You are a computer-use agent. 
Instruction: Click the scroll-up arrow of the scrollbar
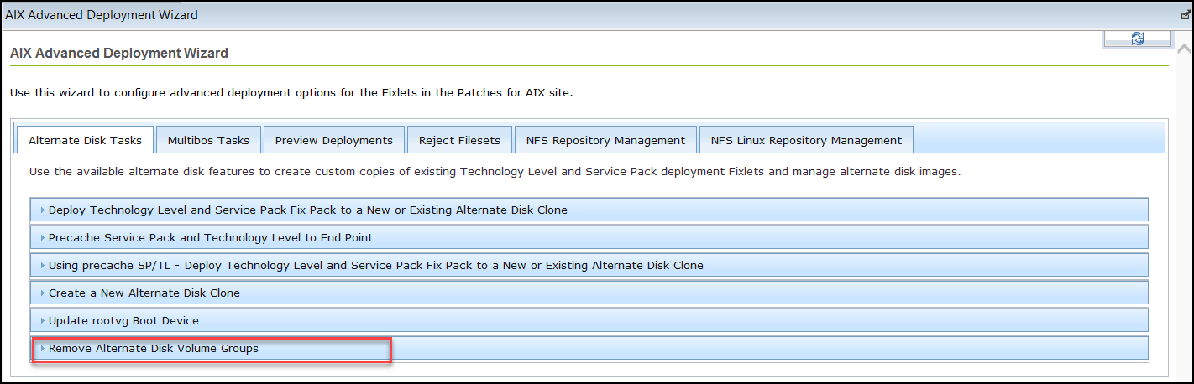pos(1184,49)
